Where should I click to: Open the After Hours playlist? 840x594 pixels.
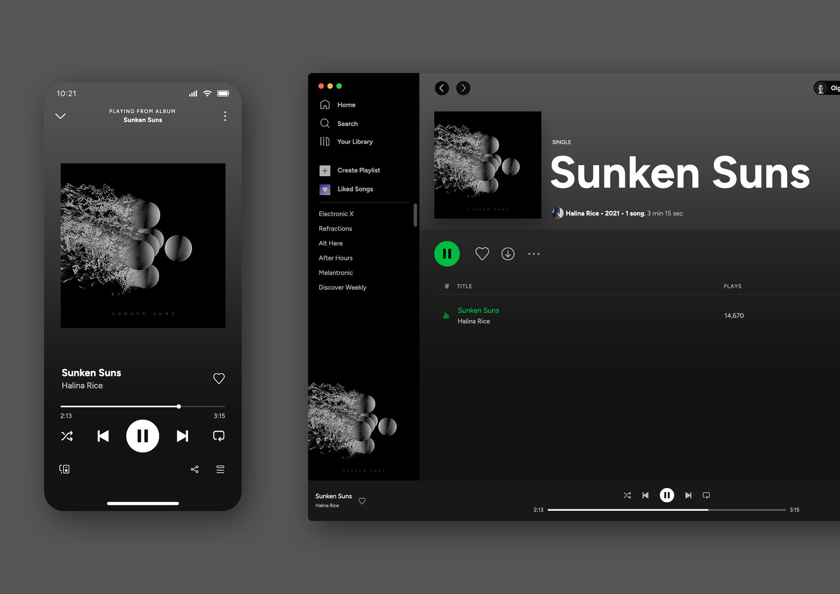click(336, 258)
